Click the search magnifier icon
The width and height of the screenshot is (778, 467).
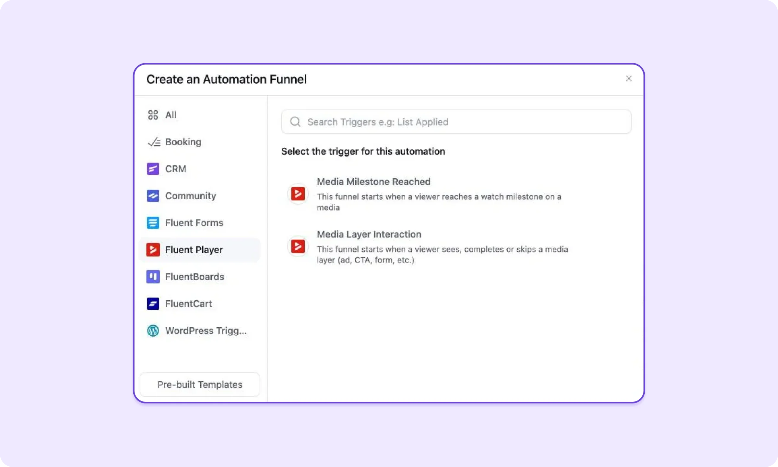point(295,122)
